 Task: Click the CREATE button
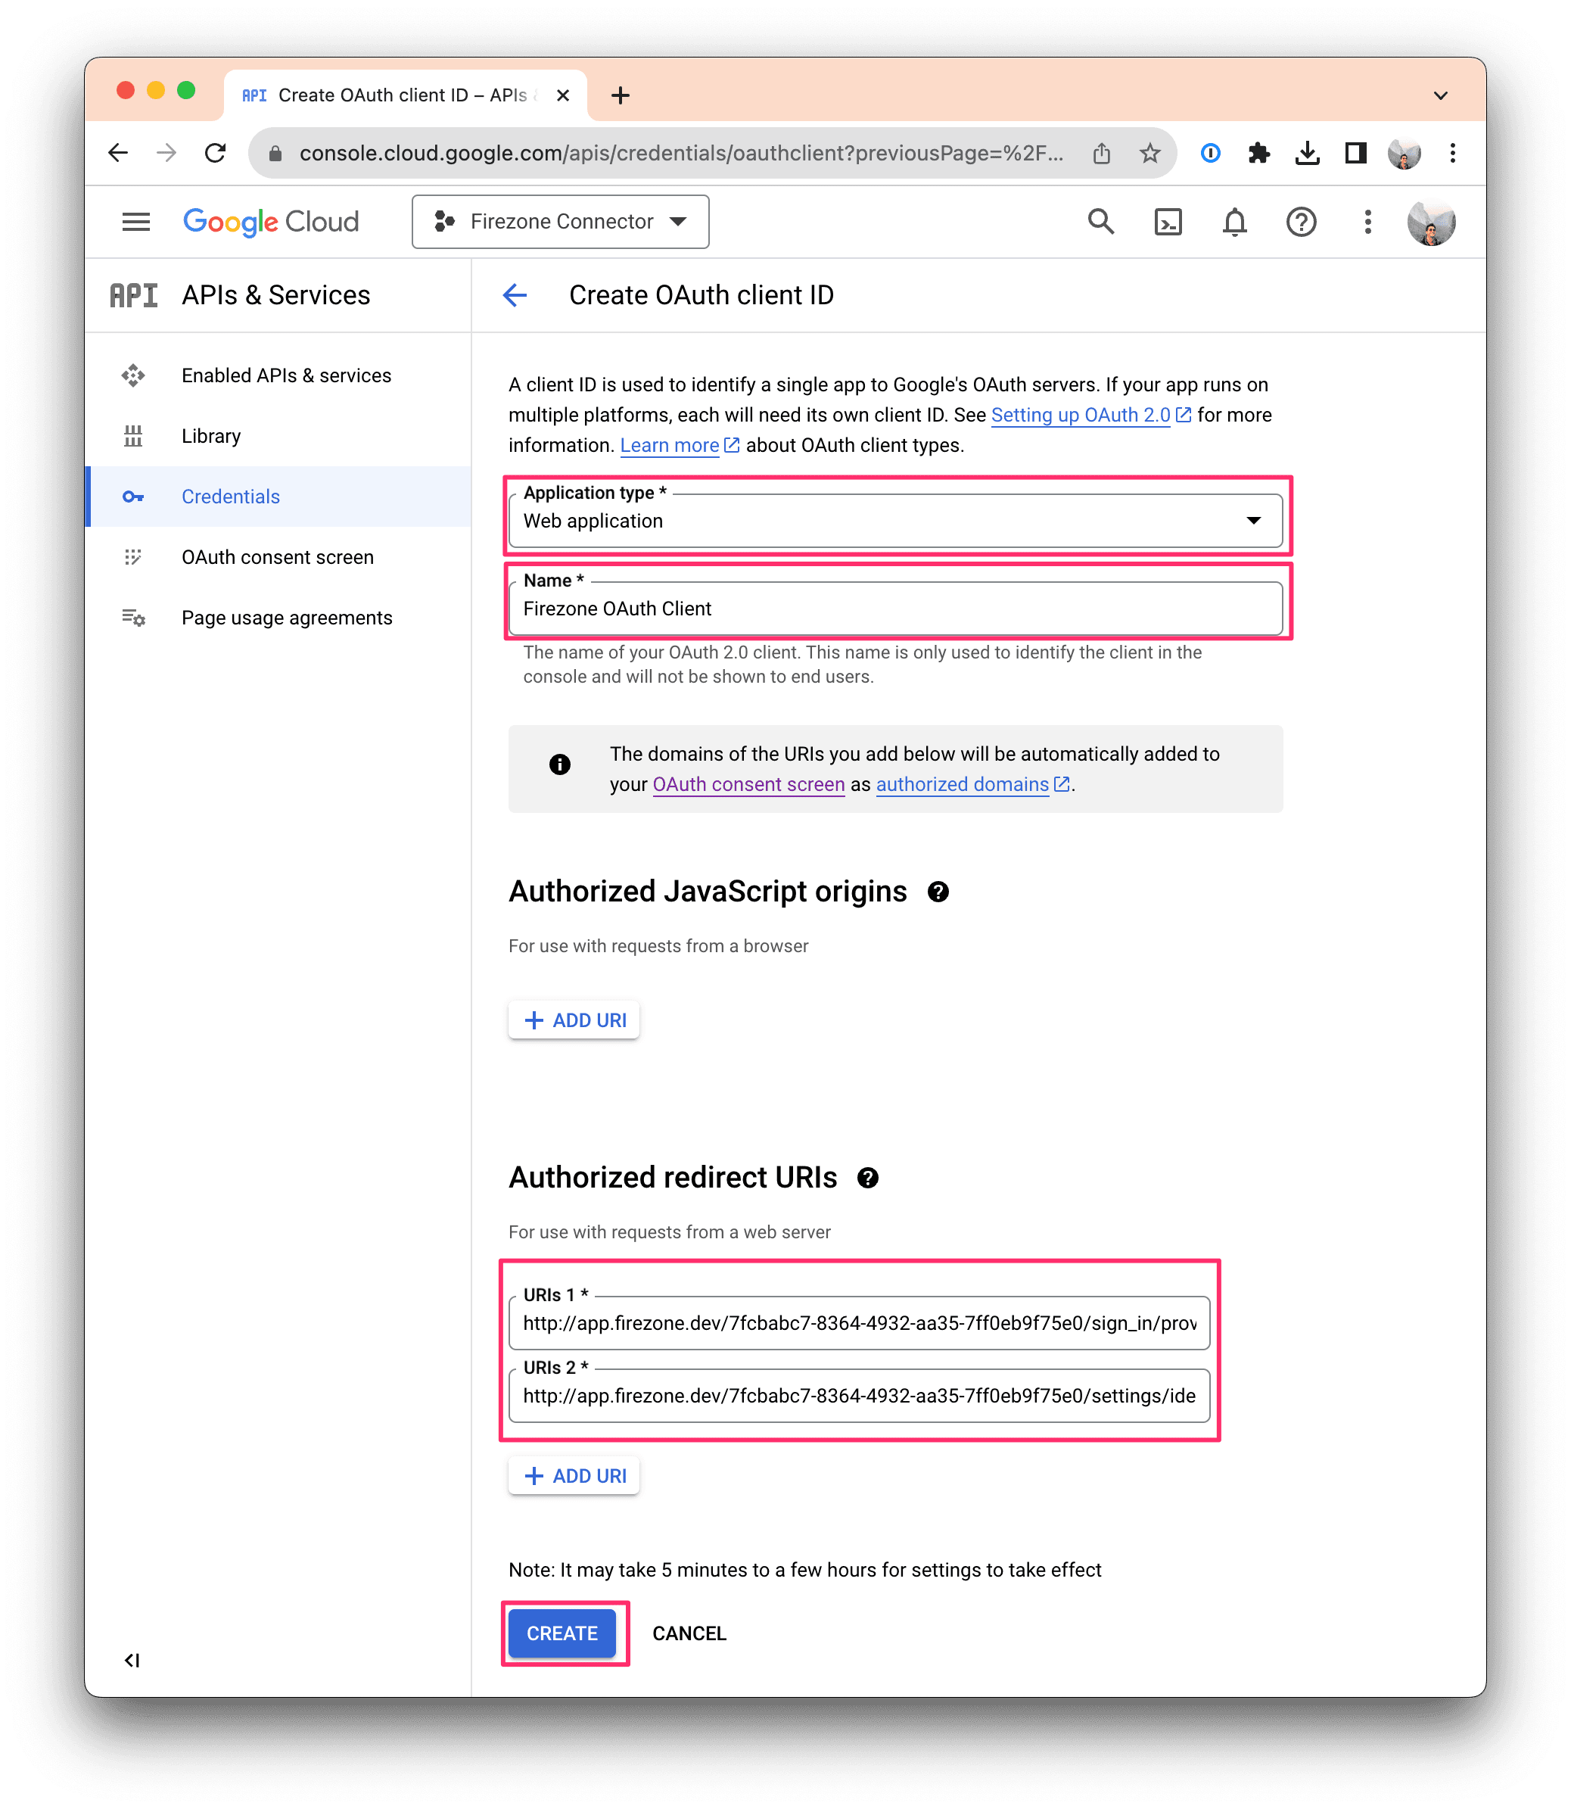click(562, 1633)
